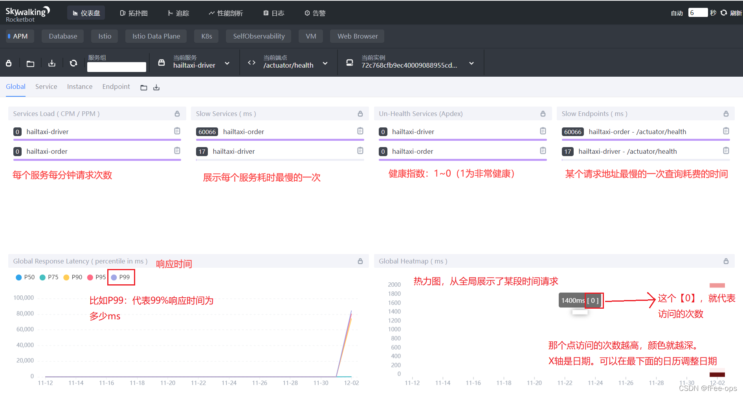Select the Istio dashboard tab
This screenshot has height=396, width=743.
(x=105, y=36)
